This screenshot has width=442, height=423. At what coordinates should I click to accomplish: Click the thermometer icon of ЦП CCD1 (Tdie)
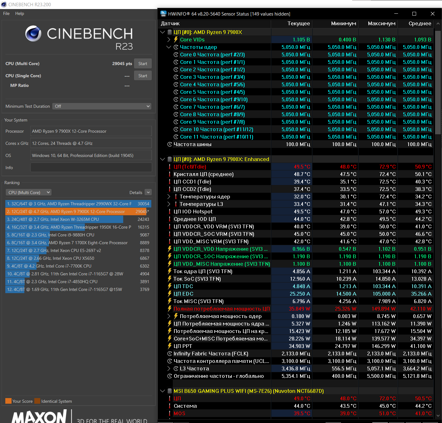[x=170, y=182]
